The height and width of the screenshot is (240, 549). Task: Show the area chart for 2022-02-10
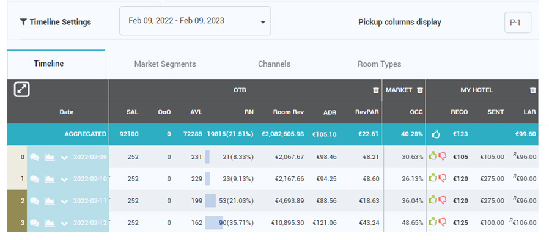[50, 179]
